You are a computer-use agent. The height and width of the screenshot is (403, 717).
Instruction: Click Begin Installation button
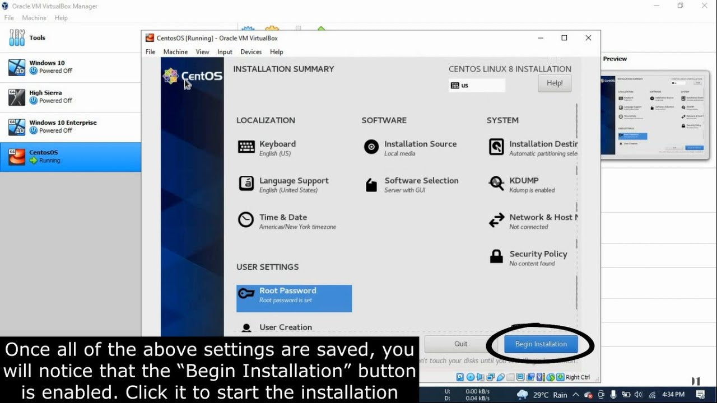[x=541, y=344]
